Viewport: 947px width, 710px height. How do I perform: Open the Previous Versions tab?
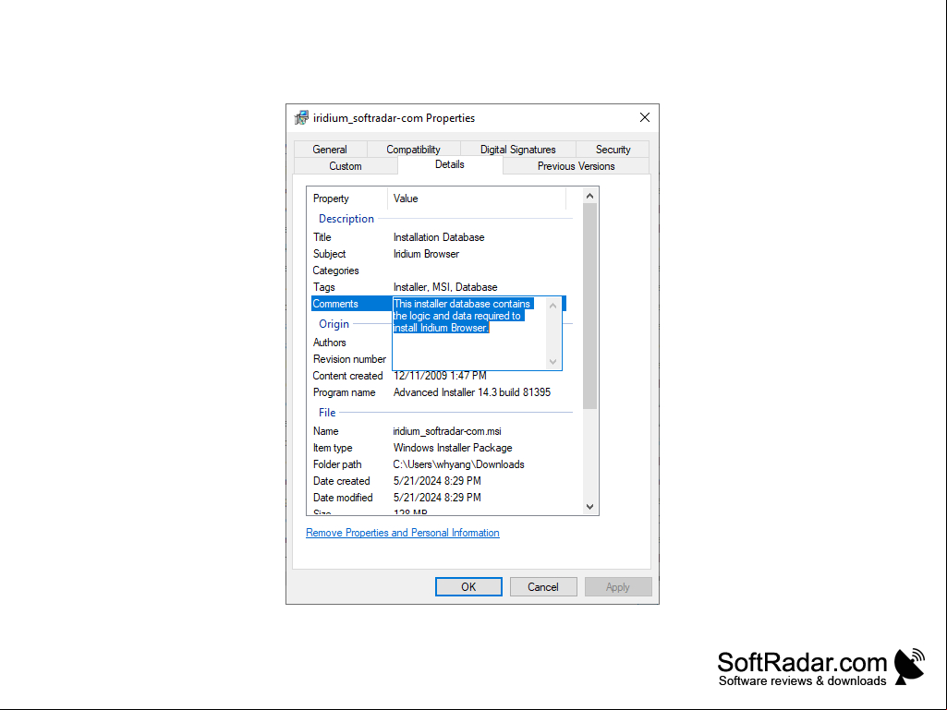577,166
